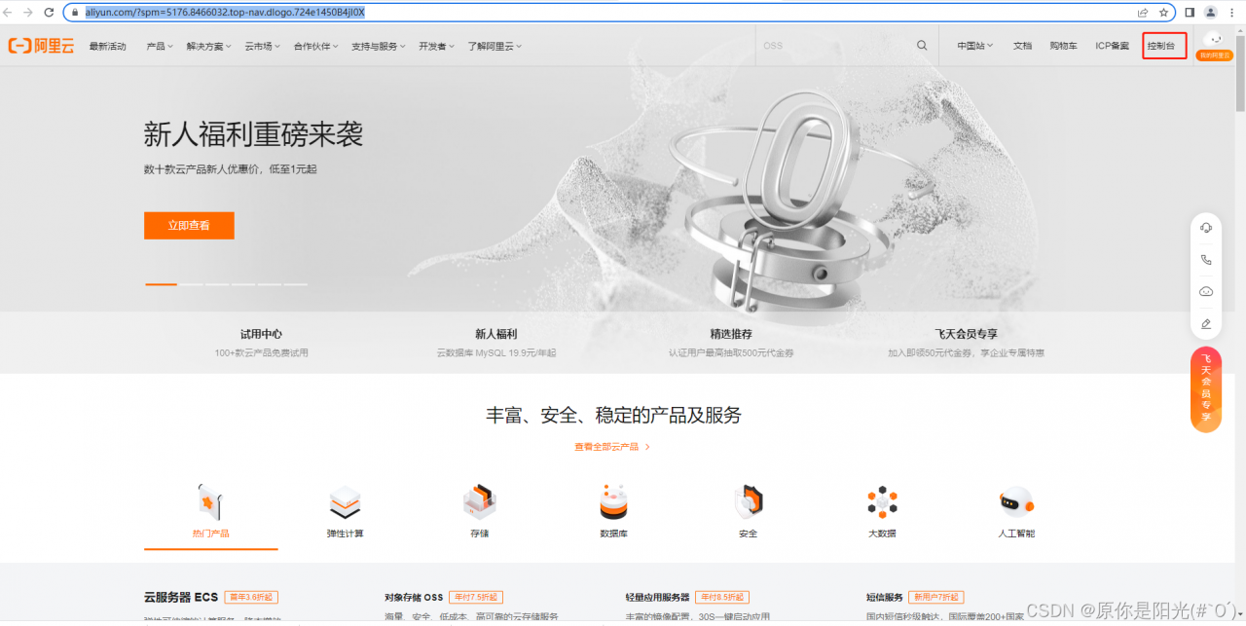
Task: Click the Alibaba Cloud logo
Action: coord(41,45)
